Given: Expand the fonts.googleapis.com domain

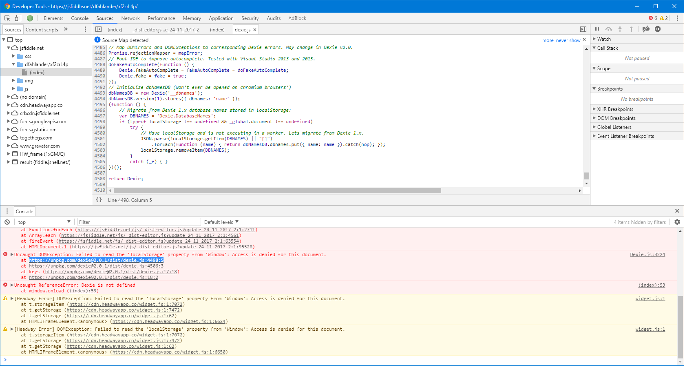Looking at the screenshot, I should click(9, 121).
